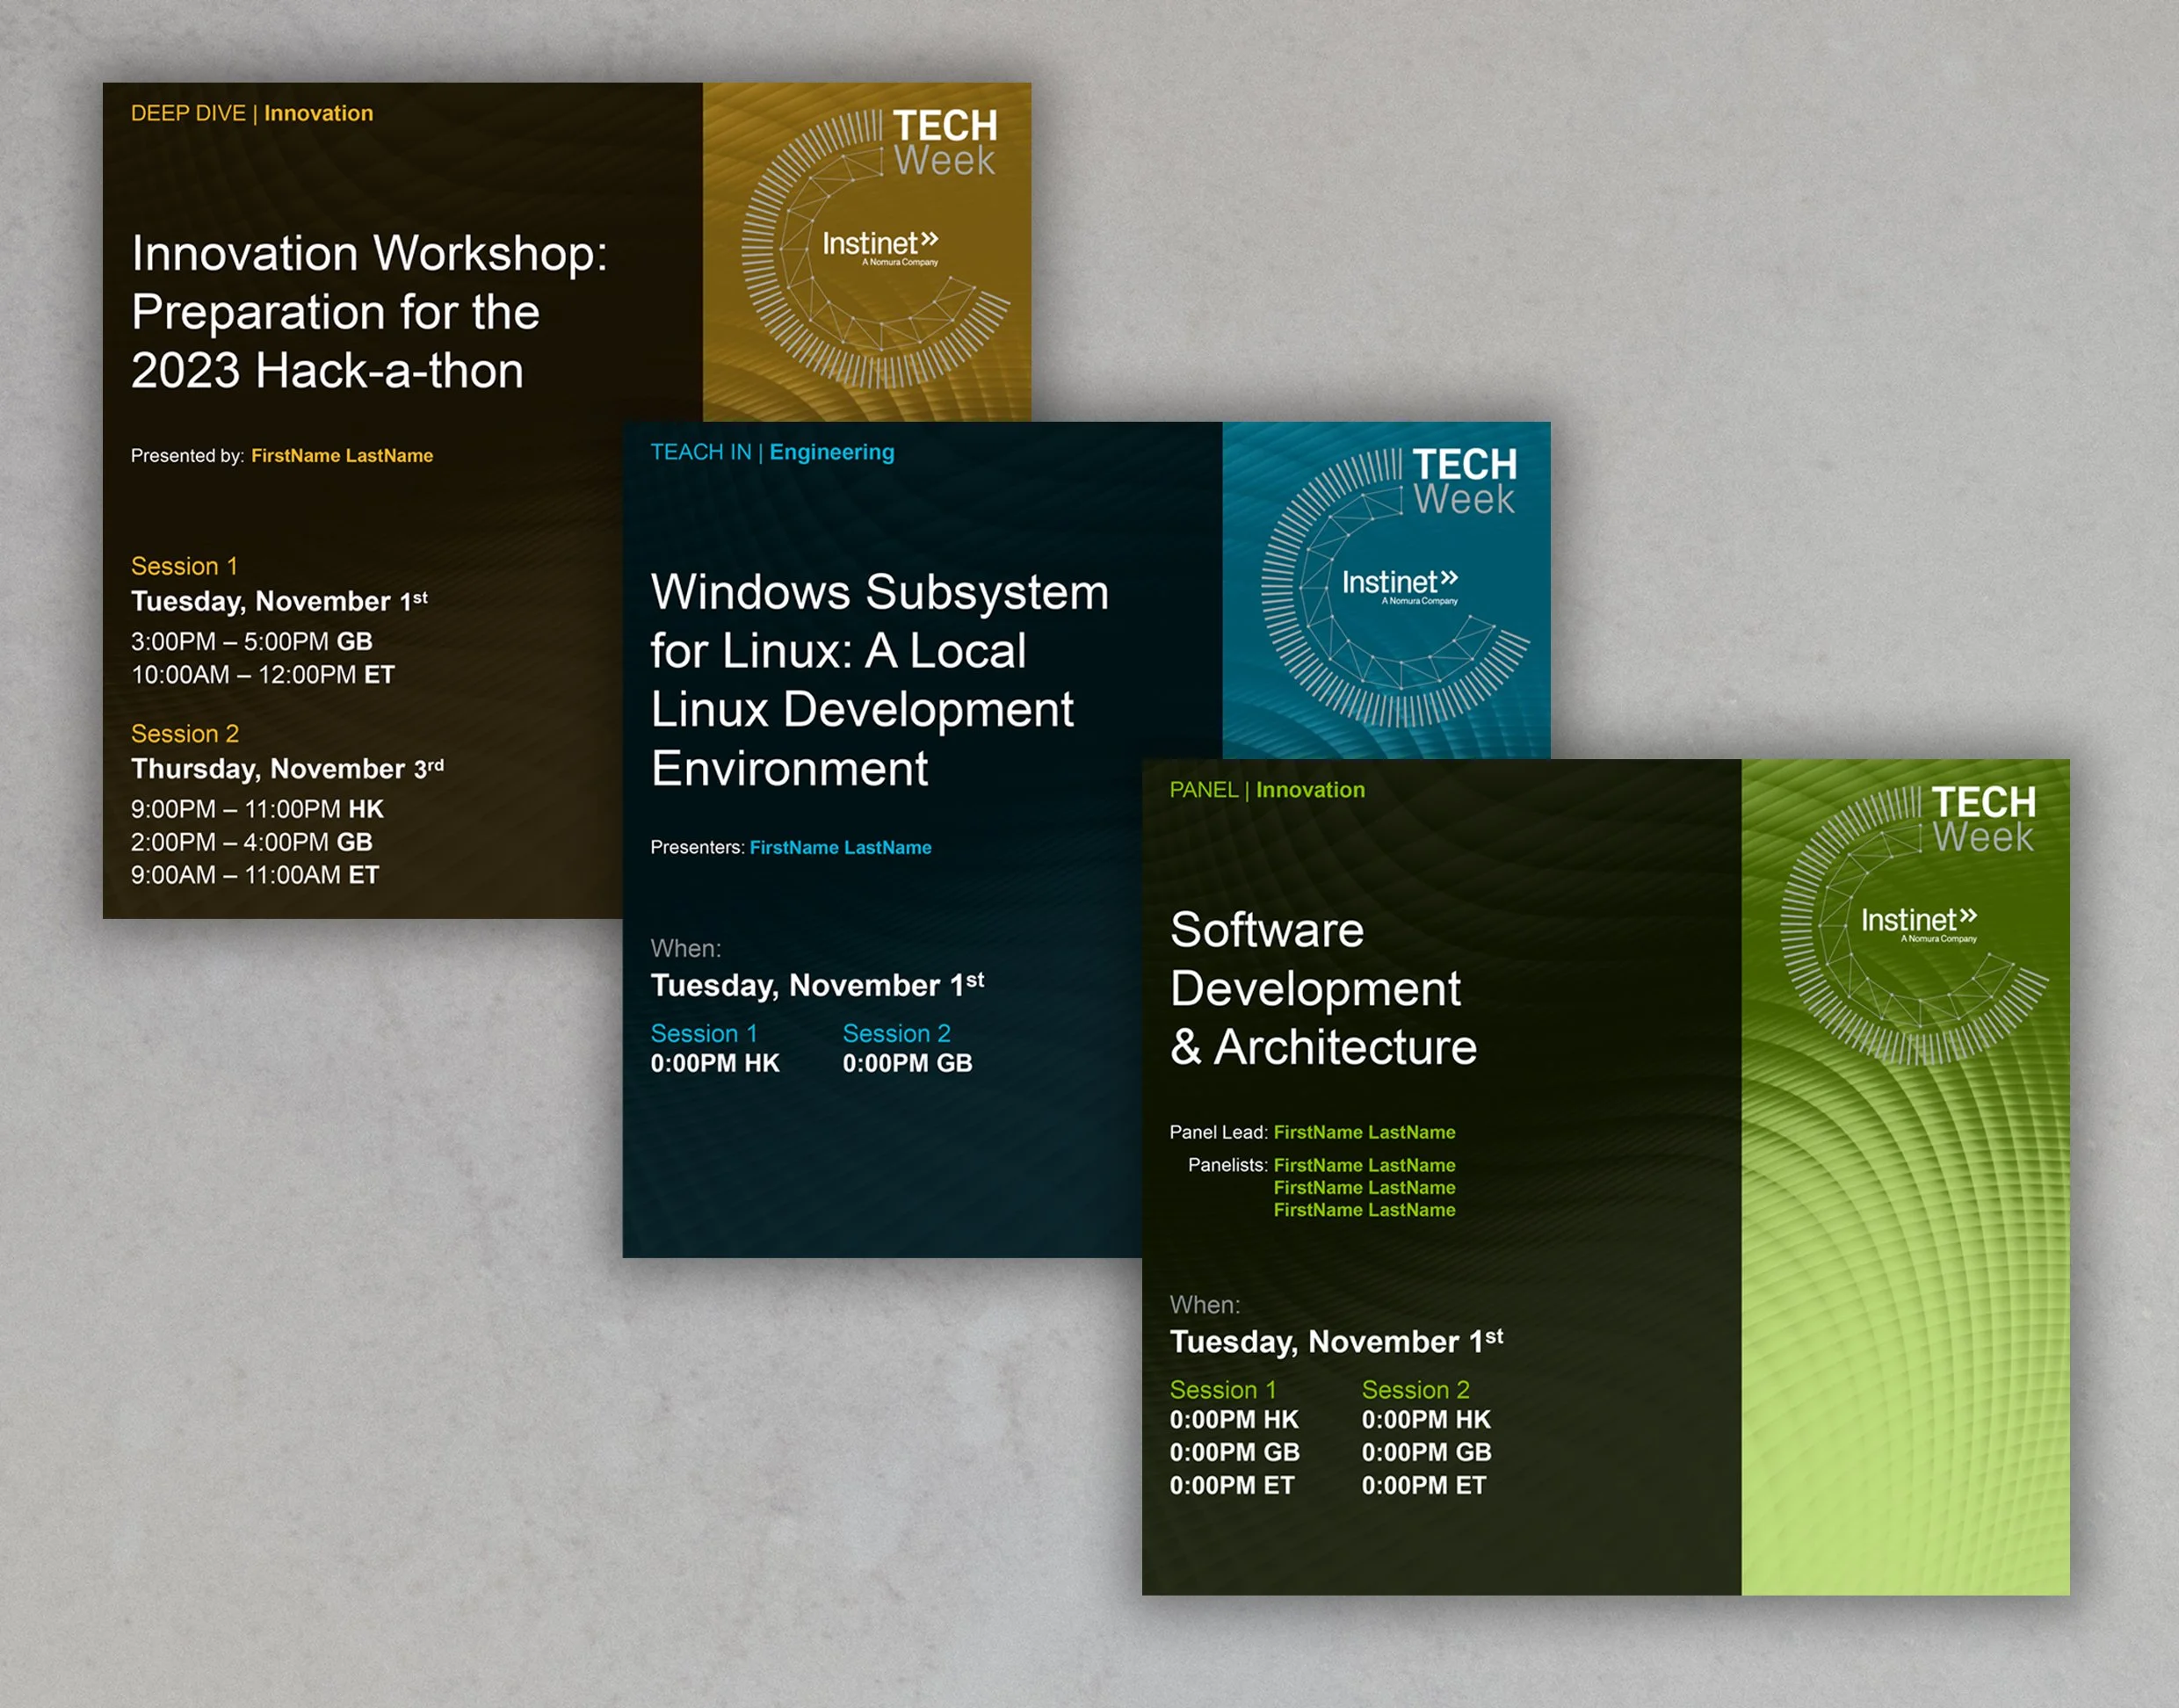Click the TECH Week logo on the green card
Image resolution: width=2179 pixels, height=1708 pixels.
pos(1985,817)
